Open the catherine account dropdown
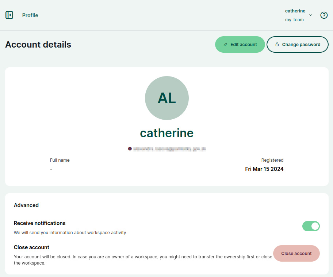Viewport: 333px width, 277px height. [x=295, y=11]
